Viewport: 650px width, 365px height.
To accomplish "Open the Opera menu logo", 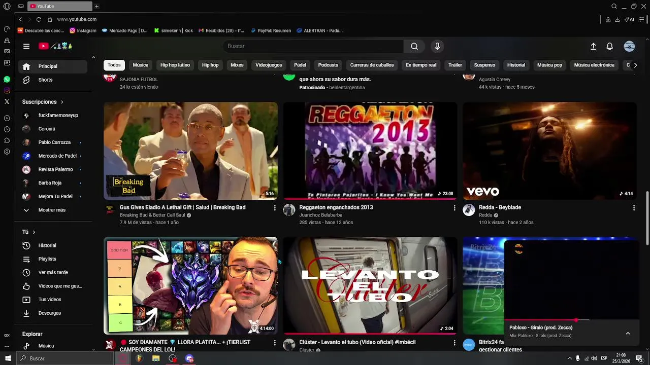I will click(x=7, y=6).
